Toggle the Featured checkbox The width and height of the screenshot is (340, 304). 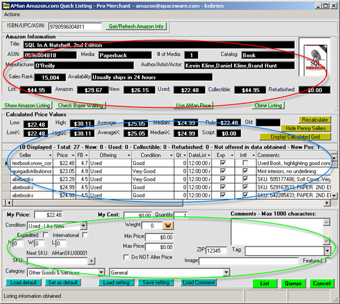click(x=328, y=261)
